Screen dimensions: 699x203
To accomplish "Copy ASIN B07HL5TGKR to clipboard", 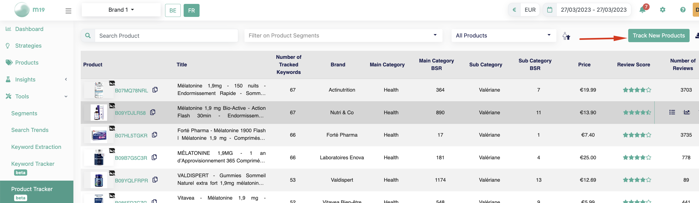I will (x=154, y=135).
